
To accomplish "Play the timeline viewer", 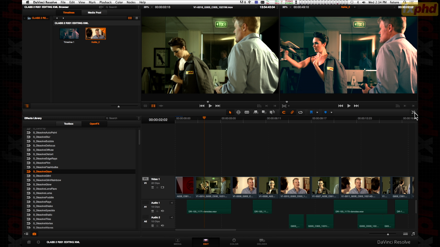I will pos(349,106).
